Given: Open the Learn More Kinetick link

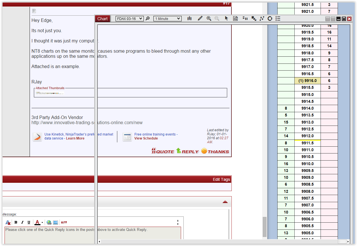Looking at the screenshot, I should click(75, 138).
